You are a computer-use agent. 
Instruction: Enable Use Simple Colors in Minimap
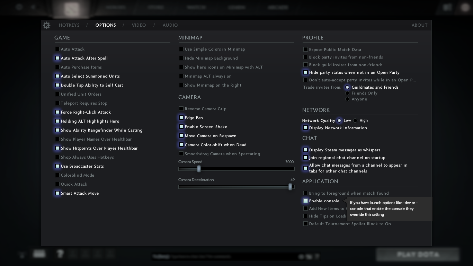[181, 49]
